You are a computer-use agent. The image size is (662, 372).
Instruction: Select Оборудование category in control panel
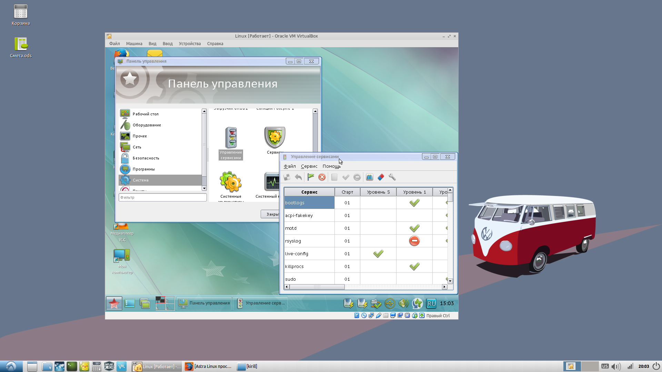coord(160,125)
